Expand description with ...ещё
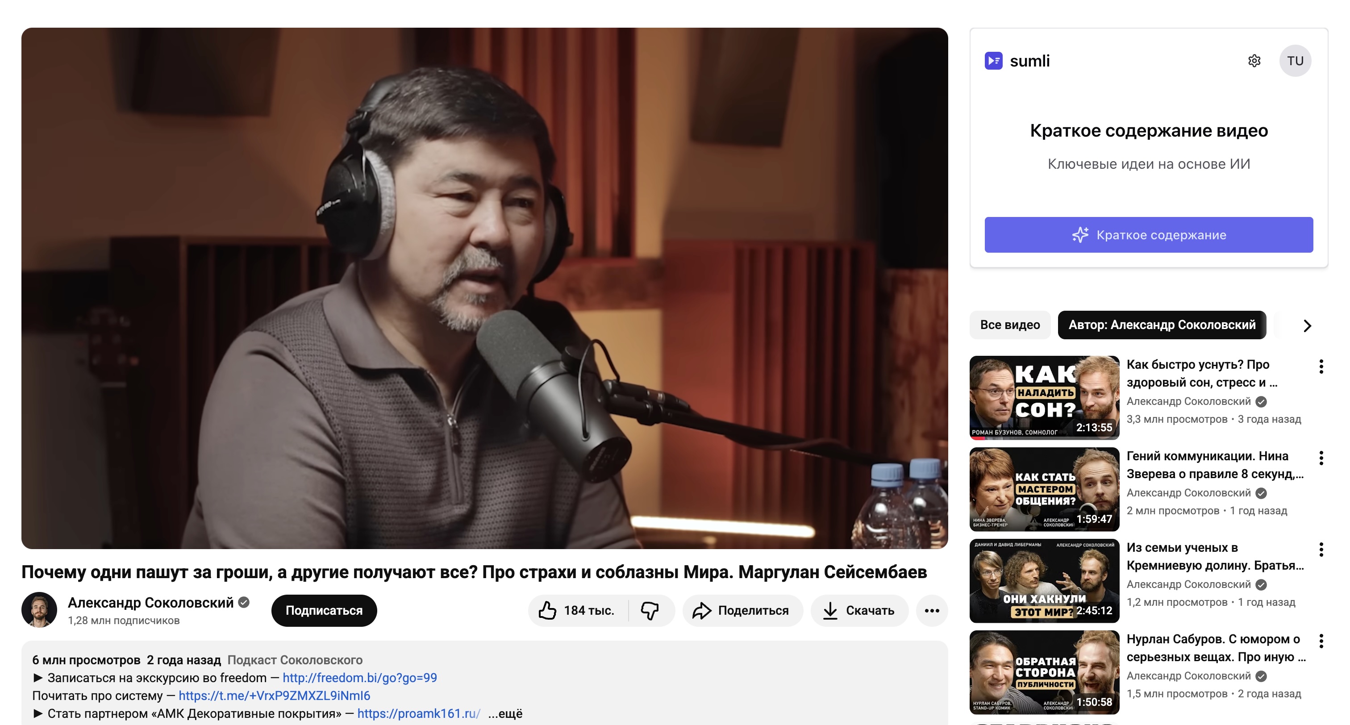 pyautogui.click(x=505, y=713)
